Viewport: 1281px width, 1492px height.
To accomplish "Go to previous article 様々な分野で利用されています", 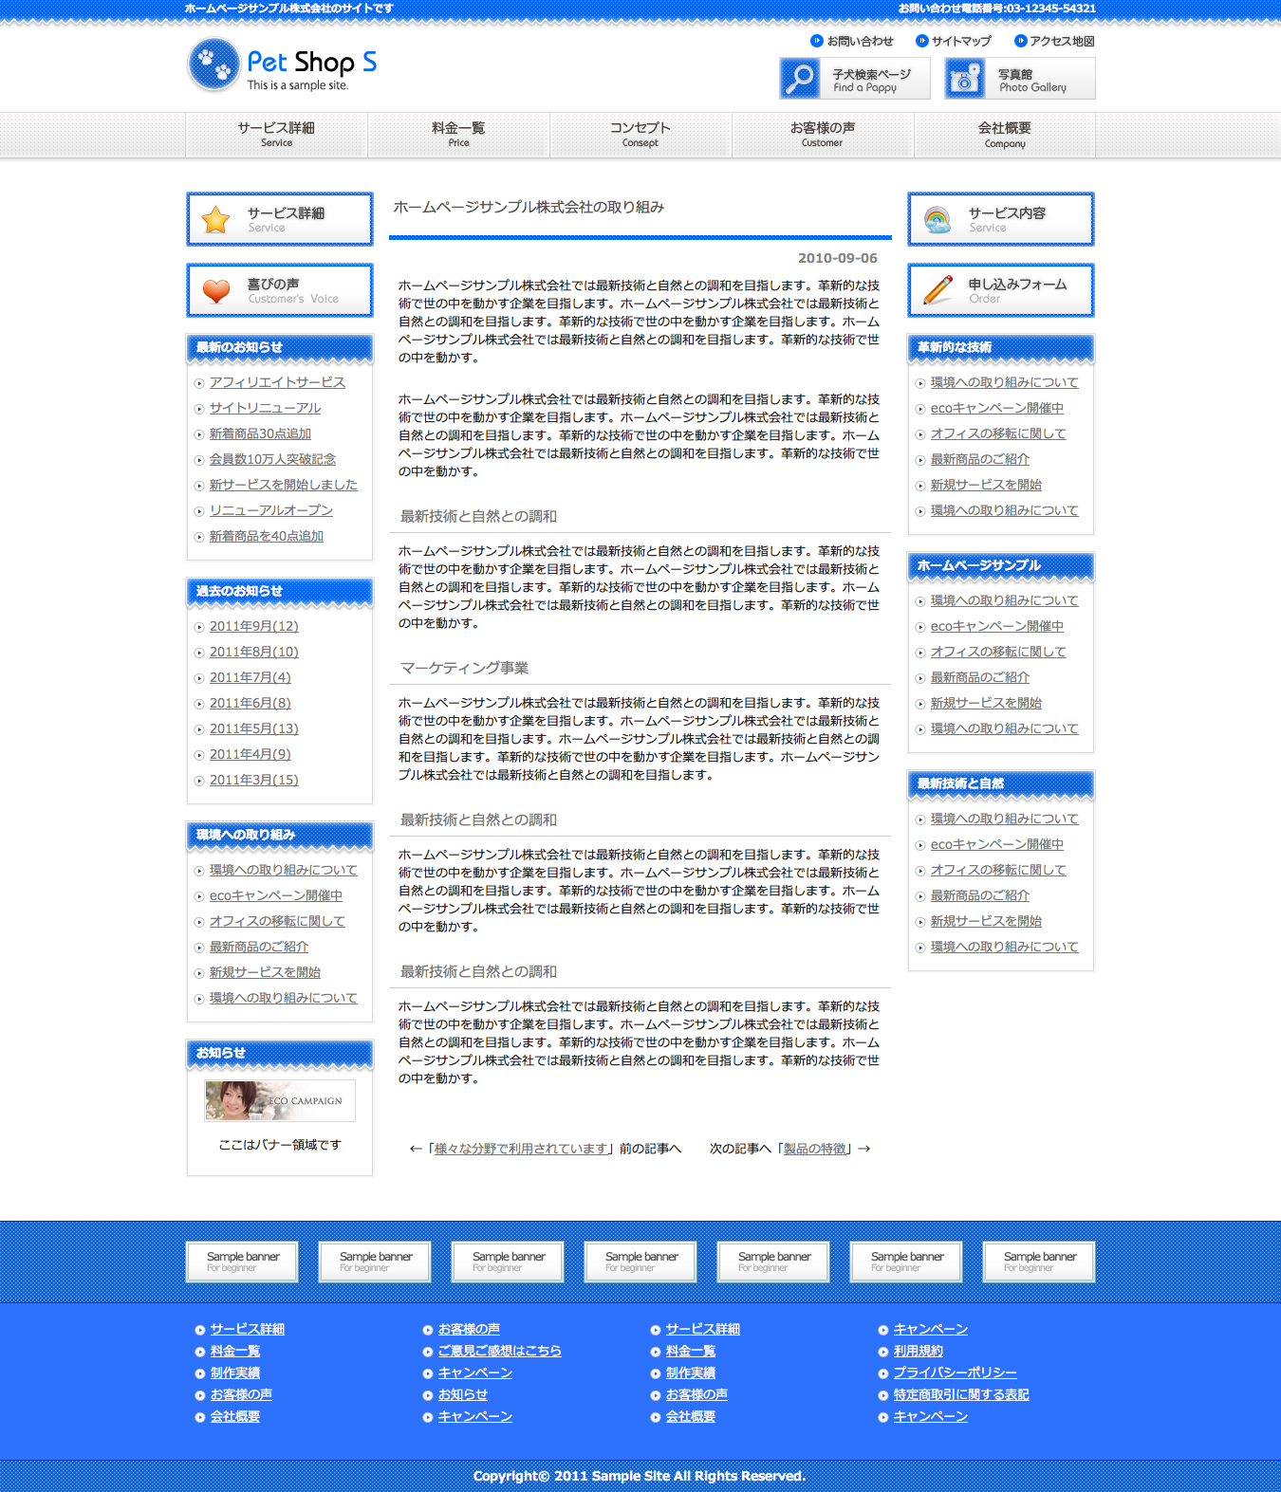I will tap(521, 1149).
